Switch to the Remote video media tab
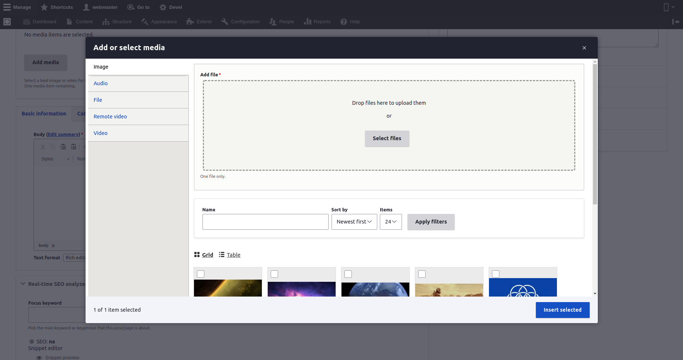683x360 pixels. pyautogui.click(x=110, y=117)
